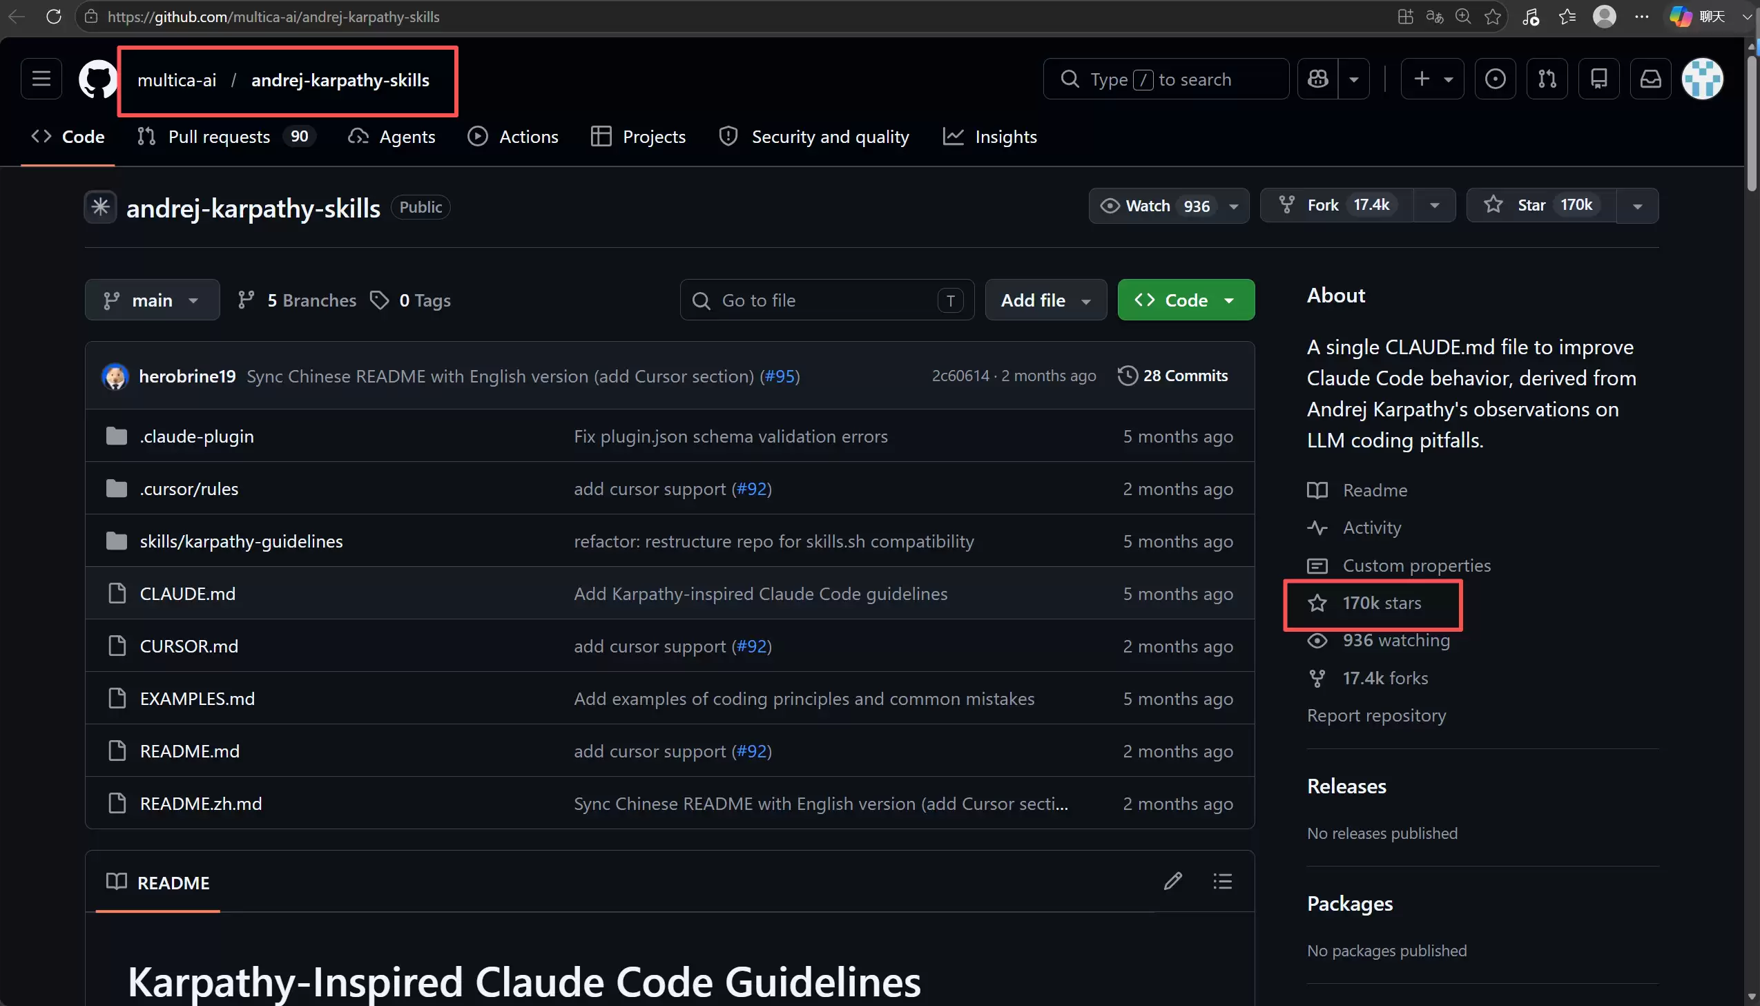Open the Issues icon in header
The width and height of the screenshot is (1760, 1006).
coord(1496,79)
